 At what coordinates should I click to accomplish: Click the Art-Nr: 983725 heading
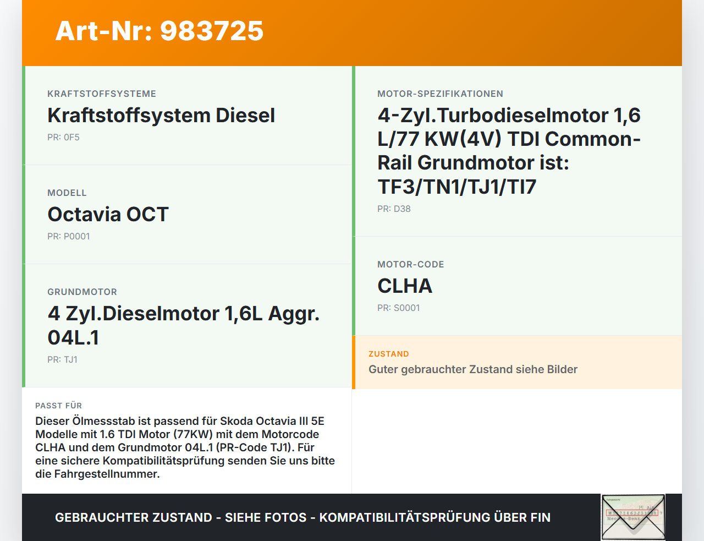[x=159, y=31]
